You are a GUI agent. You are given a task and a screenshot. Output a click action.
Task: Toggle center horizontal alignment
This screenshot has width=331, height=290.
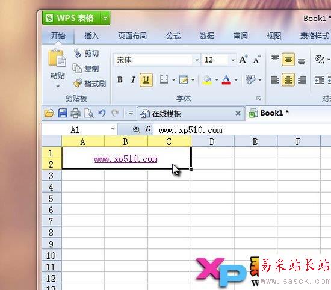pyautogui.click(x=288, y=80)
